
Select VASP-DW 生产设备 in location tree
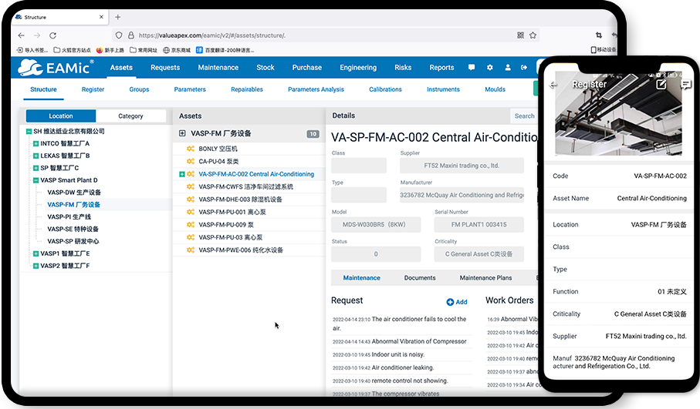coord(74,193)
